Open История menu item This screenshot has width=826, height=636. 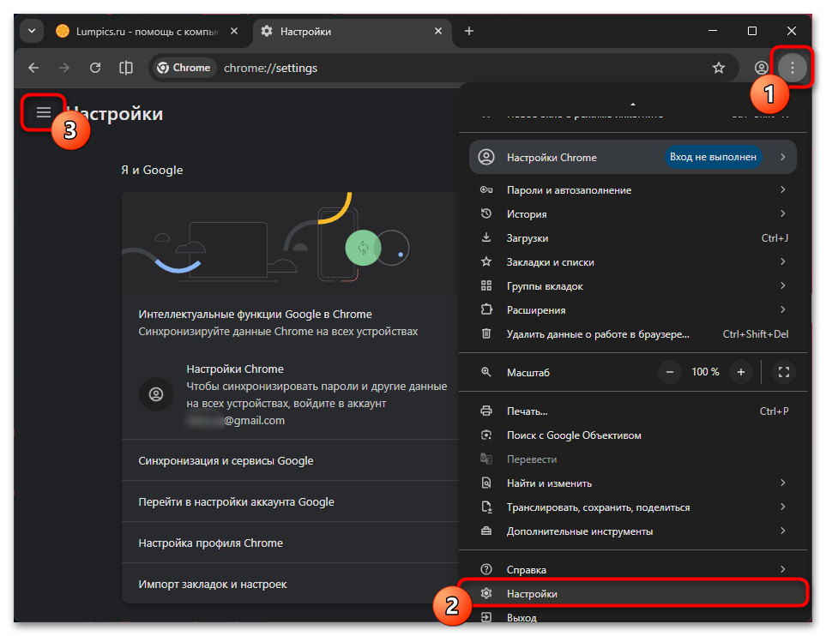pyautogui.click(x=632, y=213)
